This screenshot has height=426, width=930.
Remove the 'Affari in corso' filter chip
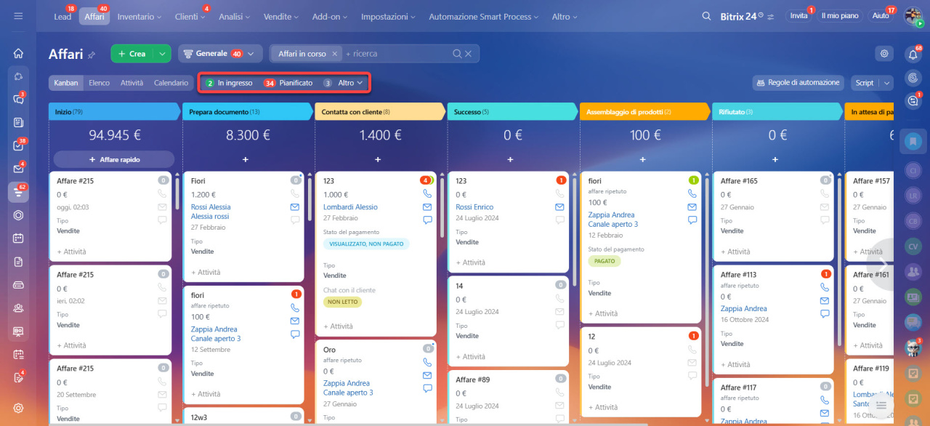click(334, 54)
